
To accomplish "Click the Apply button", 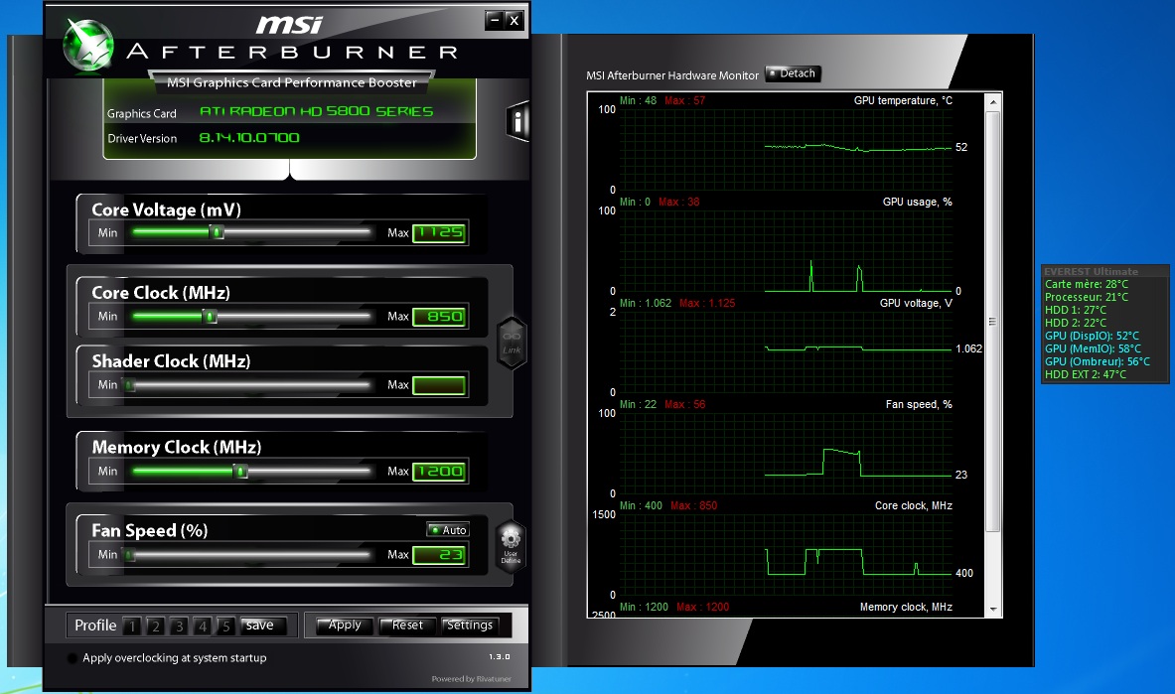I will point(345,625).
